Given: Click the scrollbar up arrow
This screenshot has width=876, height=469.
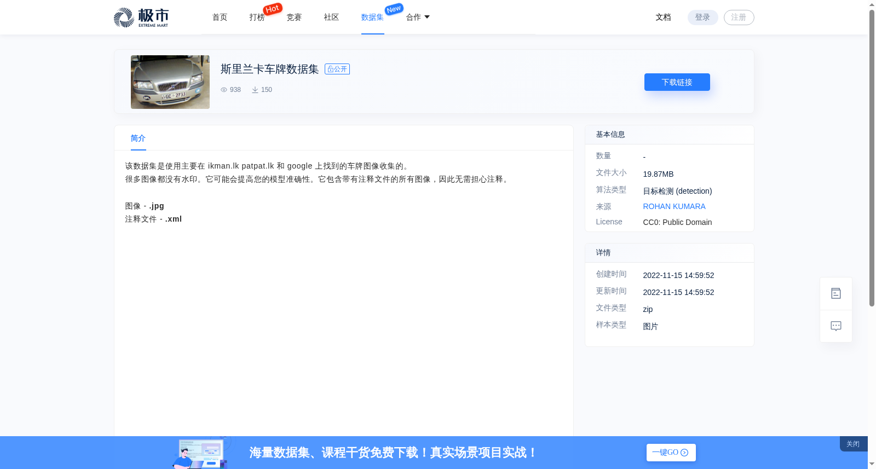Looking at the screenshot, I should coord(872,5).
